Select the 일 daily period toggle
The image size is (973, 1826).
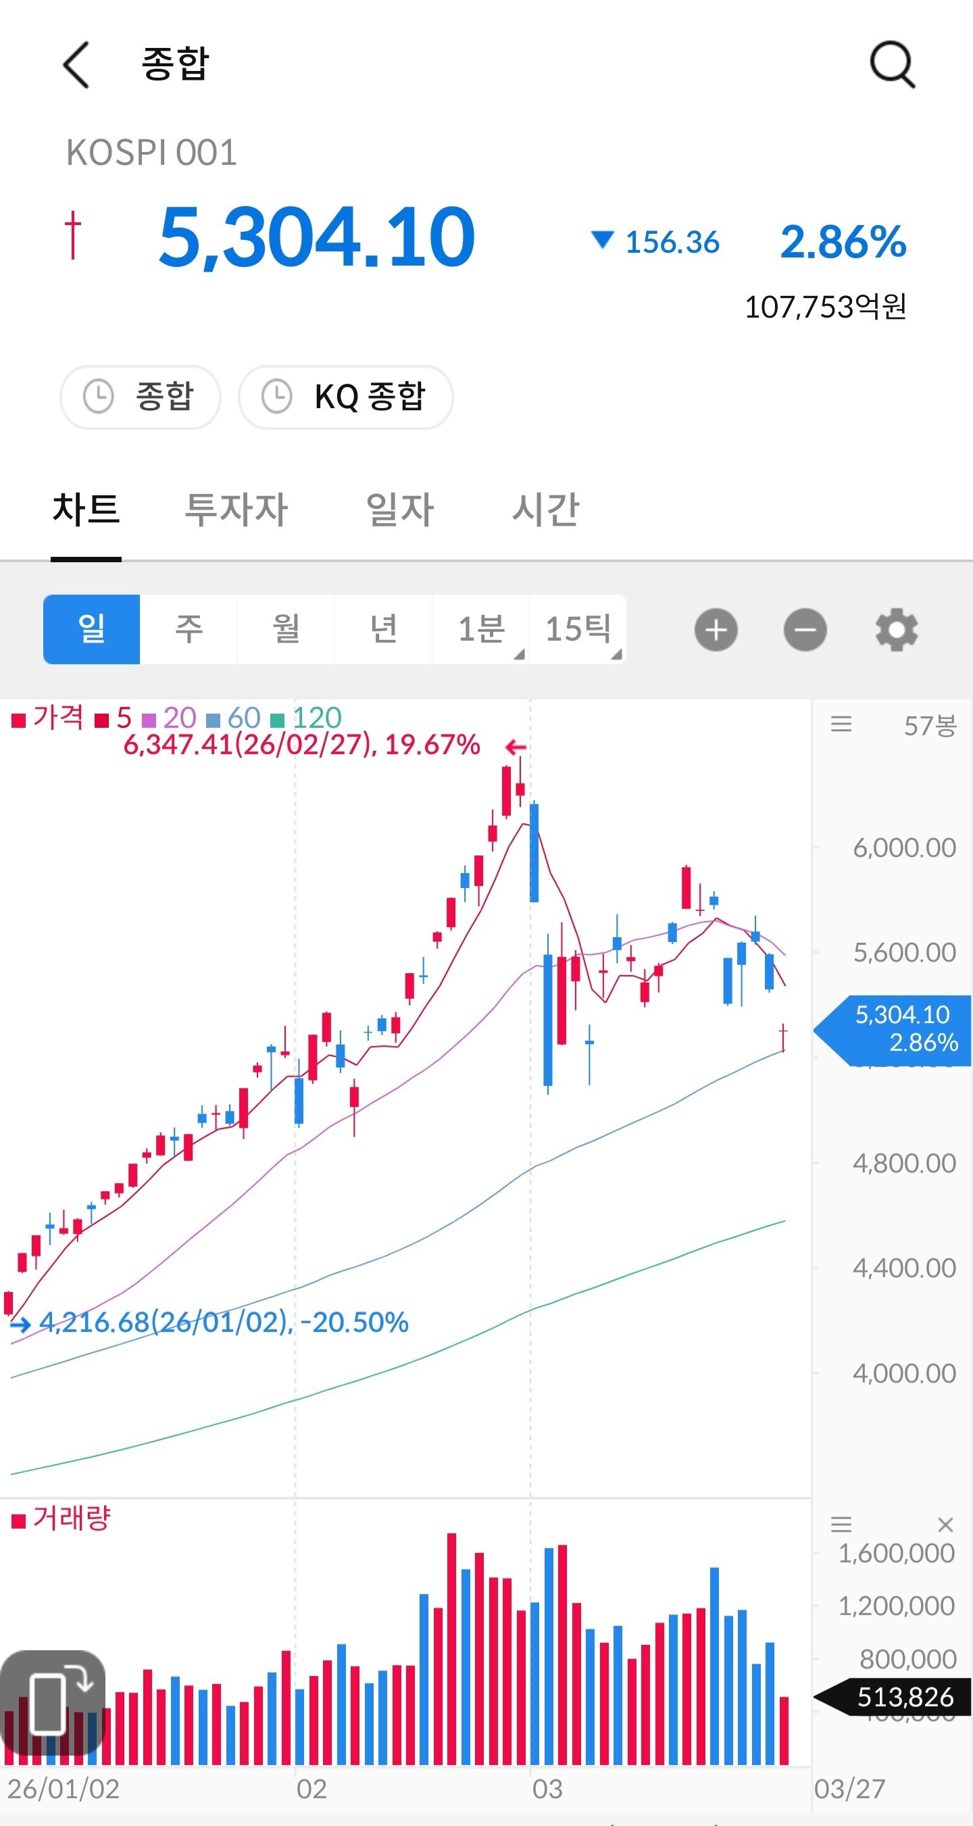click(x=91, y=629)
